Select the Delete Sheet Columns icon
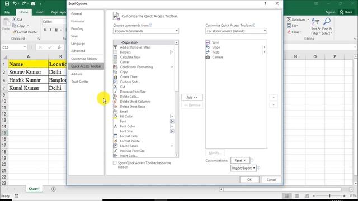358x201 pixels. (115, 102)
